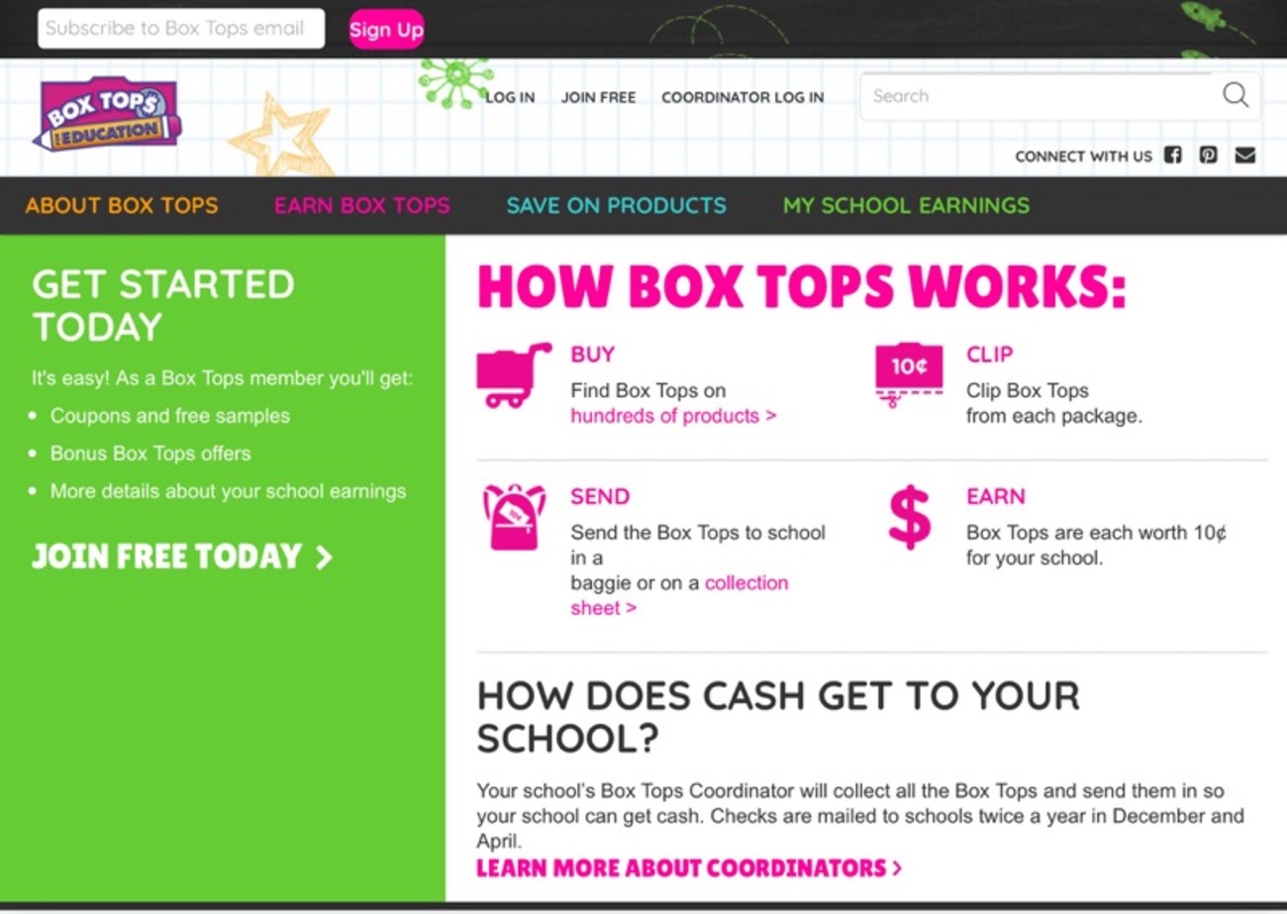Screen dimensions: 1287x914
Task: Click the backpack SEND icon
Action: click(x=514, y=517)
